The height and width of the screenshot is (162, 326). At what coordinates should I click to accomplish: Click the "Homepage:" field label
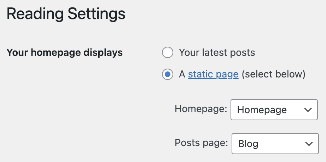[x=201, y=109]
